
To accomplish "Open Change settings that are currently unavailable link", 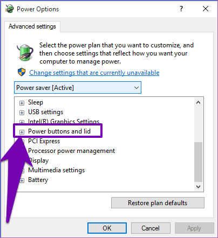I will pos(94,73).
